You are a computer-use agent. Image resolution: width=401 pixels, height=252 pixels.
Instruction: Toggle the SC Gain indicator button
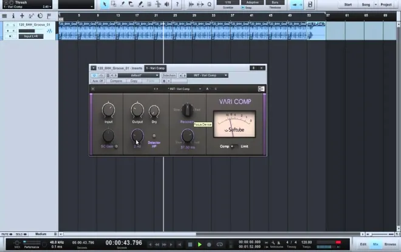pyautogui.click(x=117, y=146)
